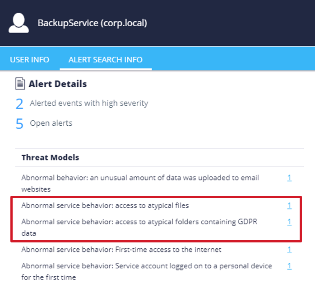
Task: Click the 'Alerted events with high severity' label
Action: point(89,103)
